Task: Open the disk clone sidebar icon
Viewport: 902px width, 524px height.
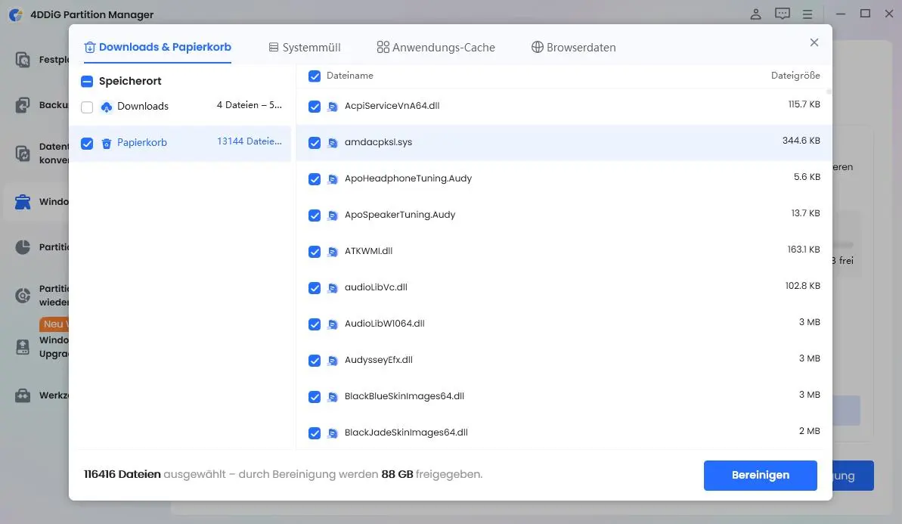Action: 23,59
